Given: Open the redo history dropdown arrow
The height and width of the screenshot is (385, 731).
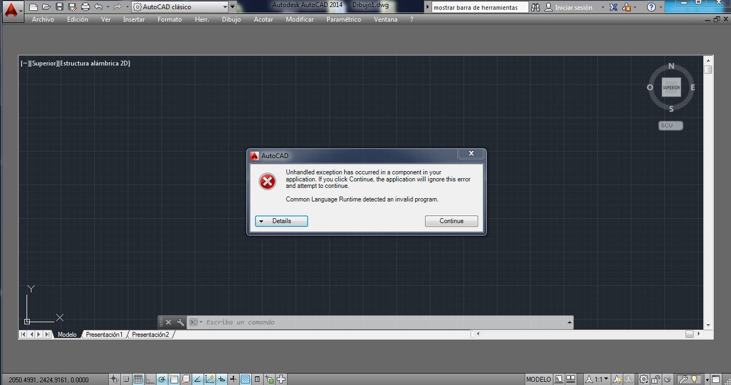Looking at the screenshot, I should (126, 7).
